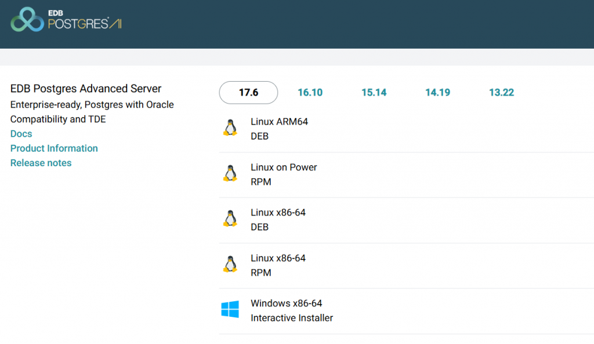594x344 pixels.
Task: Click the Linux ARM64 penguin icon
Action: (230, 128)
